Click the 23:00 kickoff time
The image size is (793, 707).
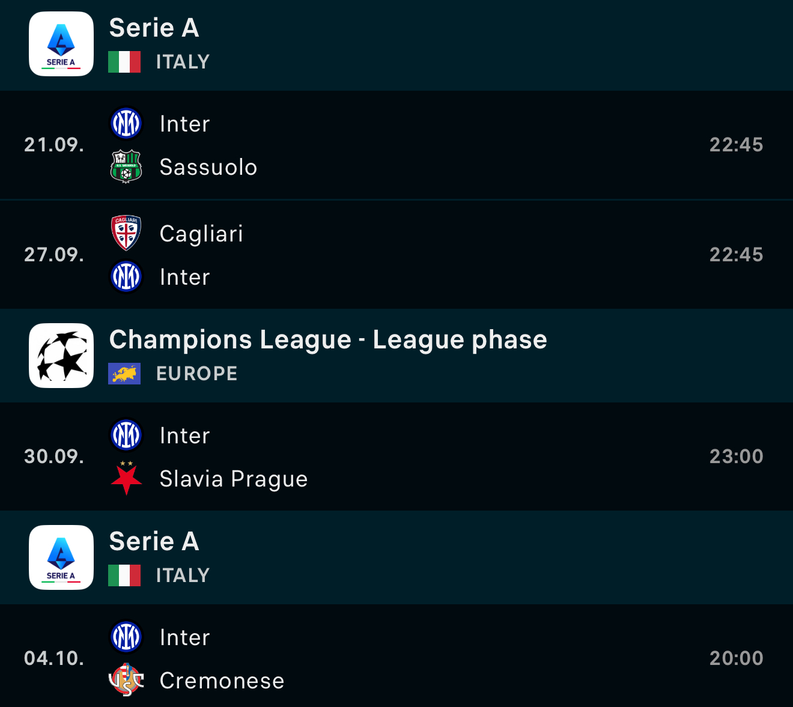pos(736,457)
